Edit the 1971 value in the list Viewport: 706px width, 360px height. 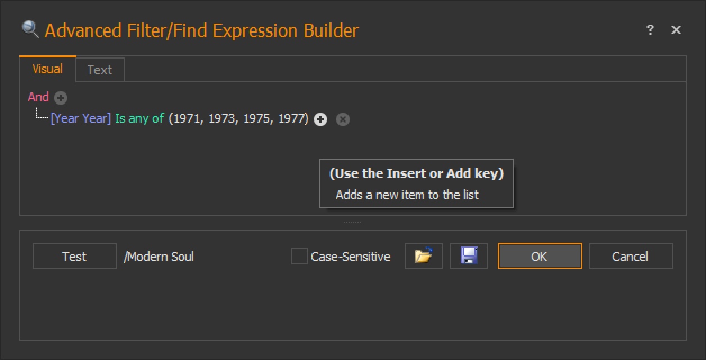(x=186, y=118)
